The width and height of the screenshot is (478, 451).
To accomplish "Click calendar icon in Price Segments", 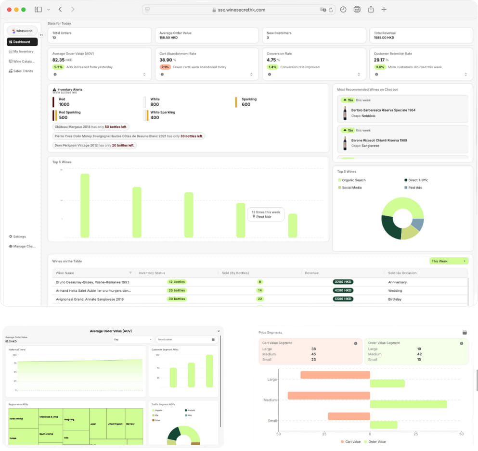I will [x=465, y=332].
